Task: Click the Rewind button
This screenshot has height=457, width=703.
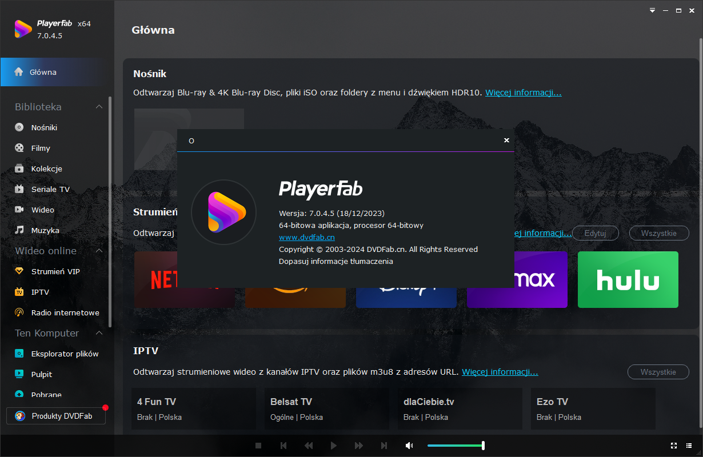Action: (x=309, y=446)
